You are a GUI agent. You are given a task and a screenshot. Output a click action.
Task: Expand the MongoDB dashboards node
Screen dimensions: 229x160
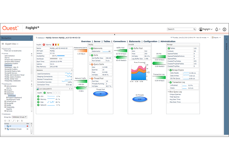point(5,103)
